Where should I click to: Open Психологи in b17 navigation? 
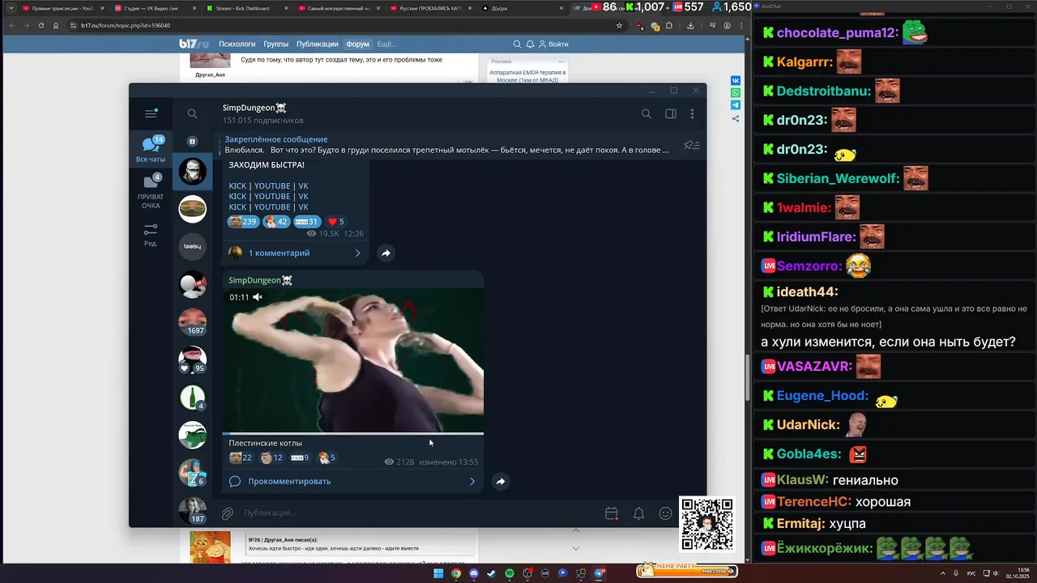pos(237,45)
